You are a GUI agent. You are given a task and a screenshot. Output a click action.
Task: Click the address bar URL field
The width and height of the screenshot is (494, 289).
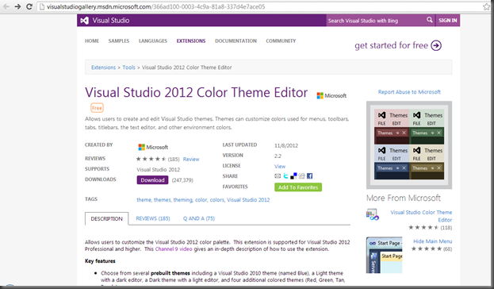click(x=258, y=6)
